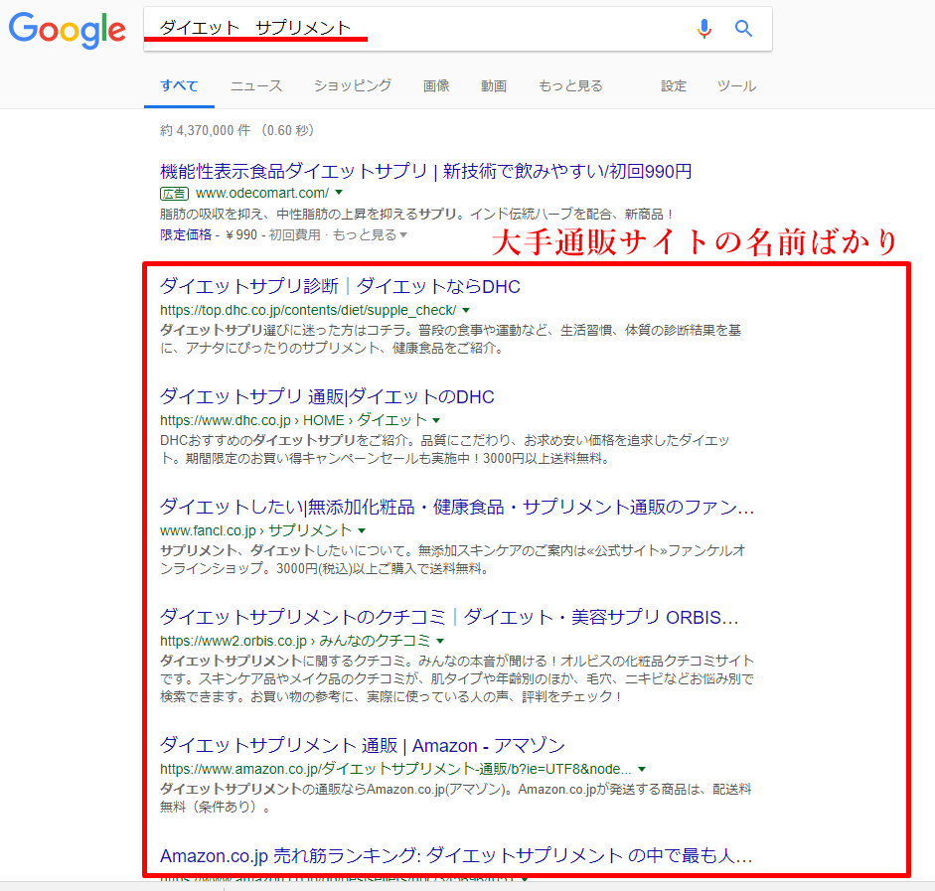Select the すべて tab
935x891 pixels.
(x=179, y=85)
